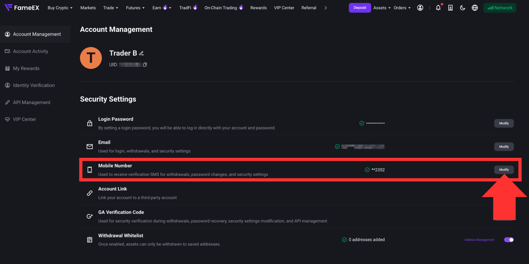Click the notification bell icon
Image resolution: width=529 pixels, height=264 pixels.
(438, 8)
